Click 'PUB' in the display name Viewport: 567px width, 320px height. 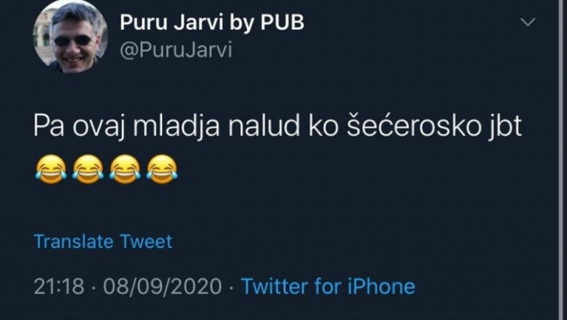point(282,22)
